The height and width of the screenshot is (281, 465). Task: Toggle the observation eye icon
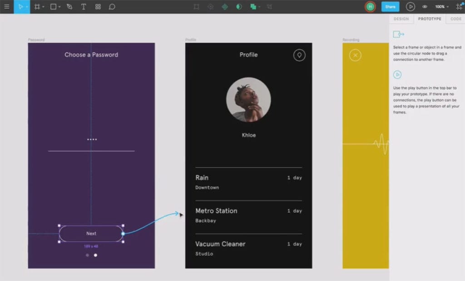tap(424, 6)
